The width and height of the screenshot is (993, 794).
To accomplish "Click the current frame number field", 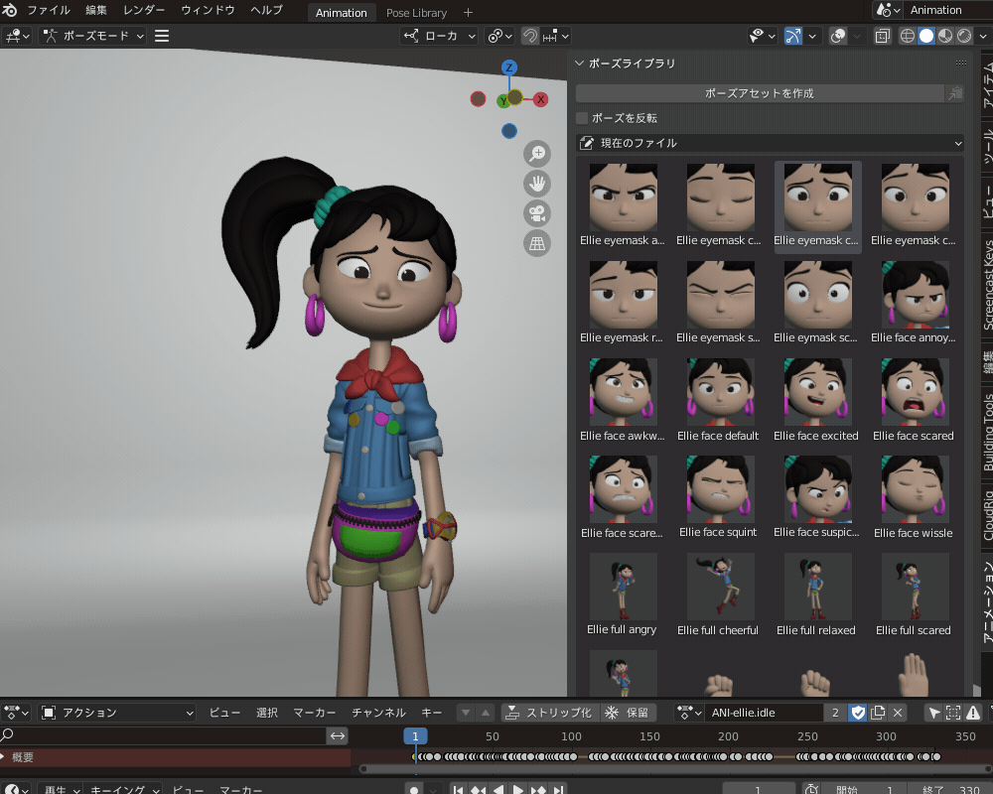I will pos(759,788).
